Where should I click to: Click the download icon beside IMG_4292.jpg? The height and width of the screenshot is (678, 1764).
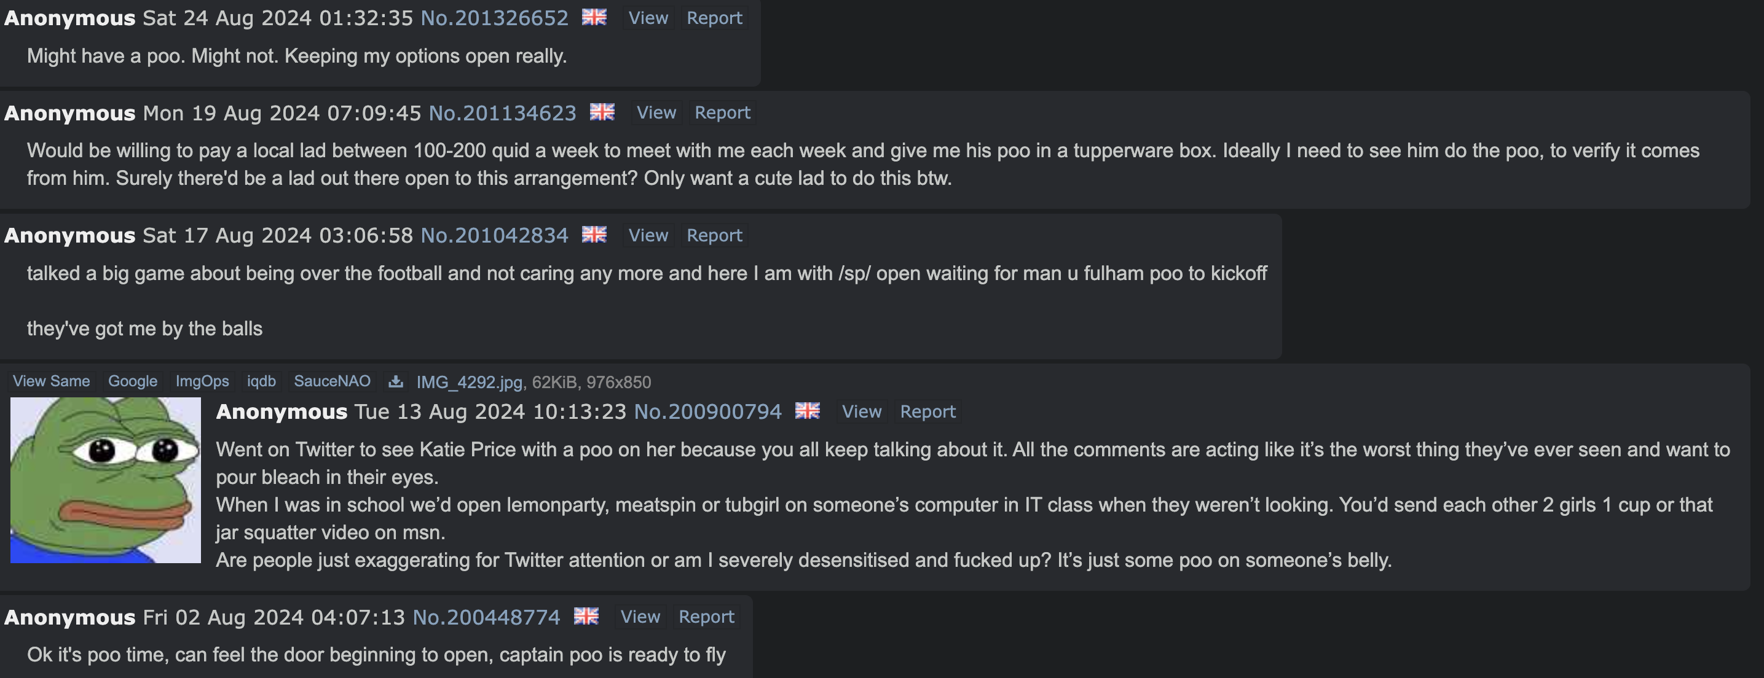point(396,382)
